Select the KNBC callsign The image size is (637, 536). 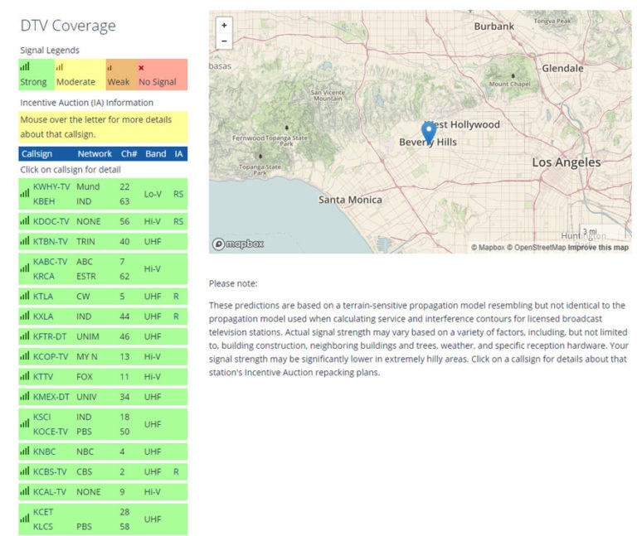[45, 451]
